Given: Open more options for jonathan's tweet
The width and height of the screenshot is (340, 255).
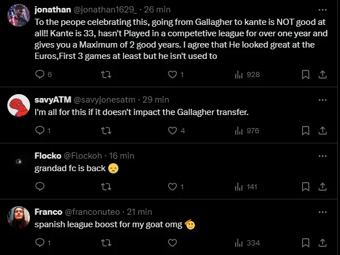Looking at the screenshot, I should (322, 10).
